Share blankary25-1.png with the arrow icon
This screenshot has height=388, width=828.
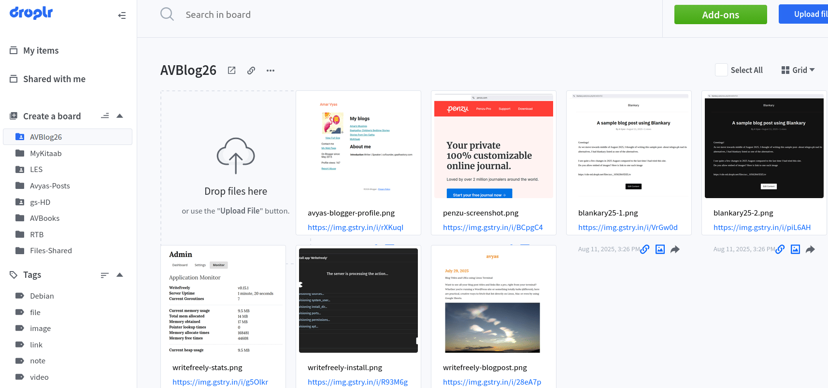[675, 249]
